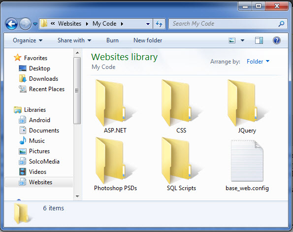Click the Change your view icon
This screenshot has width=293, height=232.
[232, 40]
